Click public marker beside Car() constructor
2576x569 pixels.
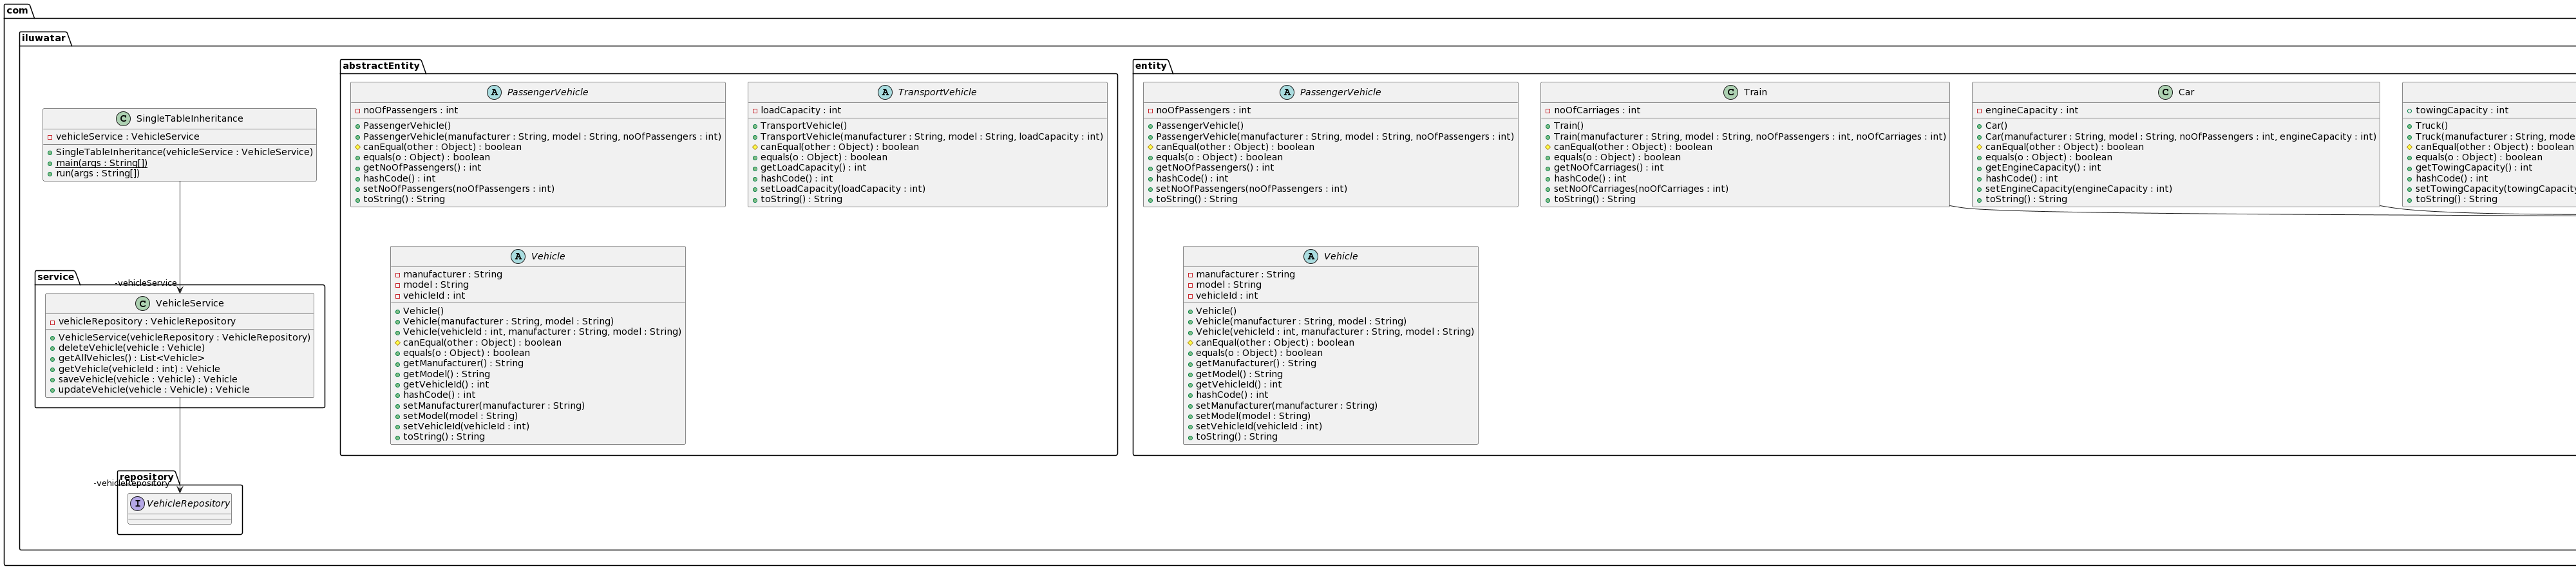tap(1979, 127)
